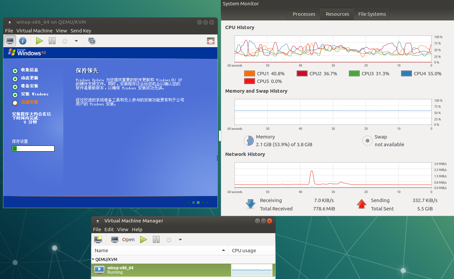454x279 pixels.
Task: Click the CPU1 orange color swatch
Action: tap(250, 74)
